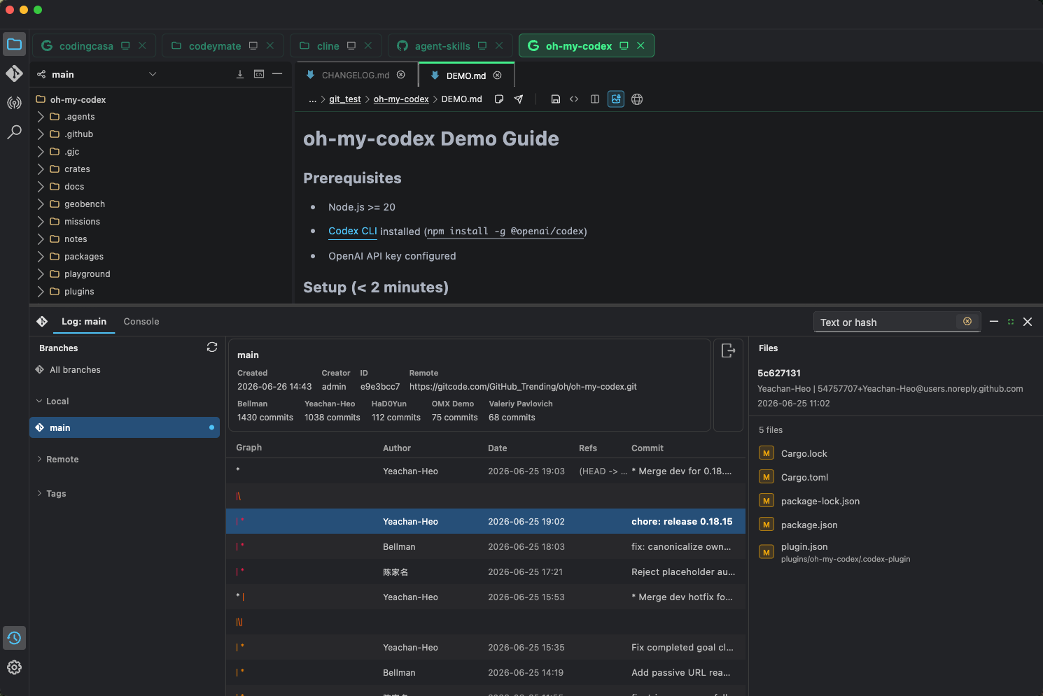Close the CHANGELOG.md editor tab

click(401, 75)
